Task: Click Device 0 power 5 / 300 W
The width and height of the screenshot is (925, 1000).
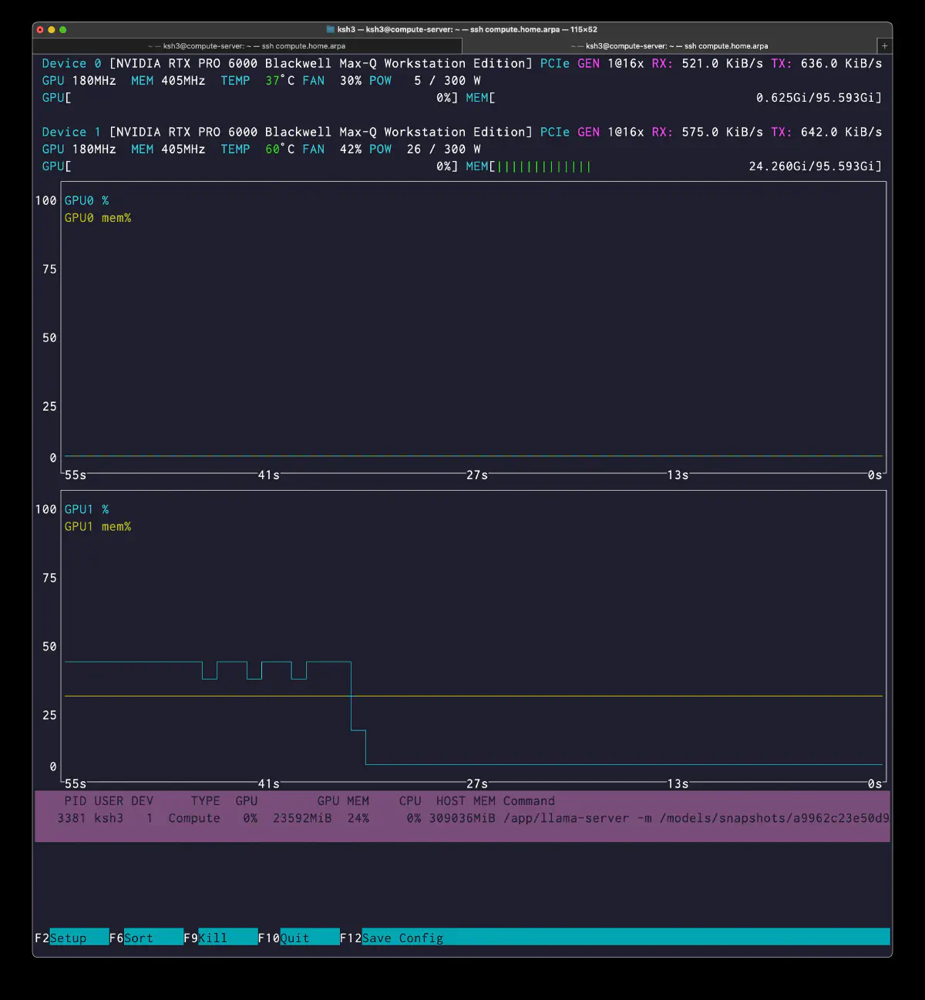Action: [447, 81]
